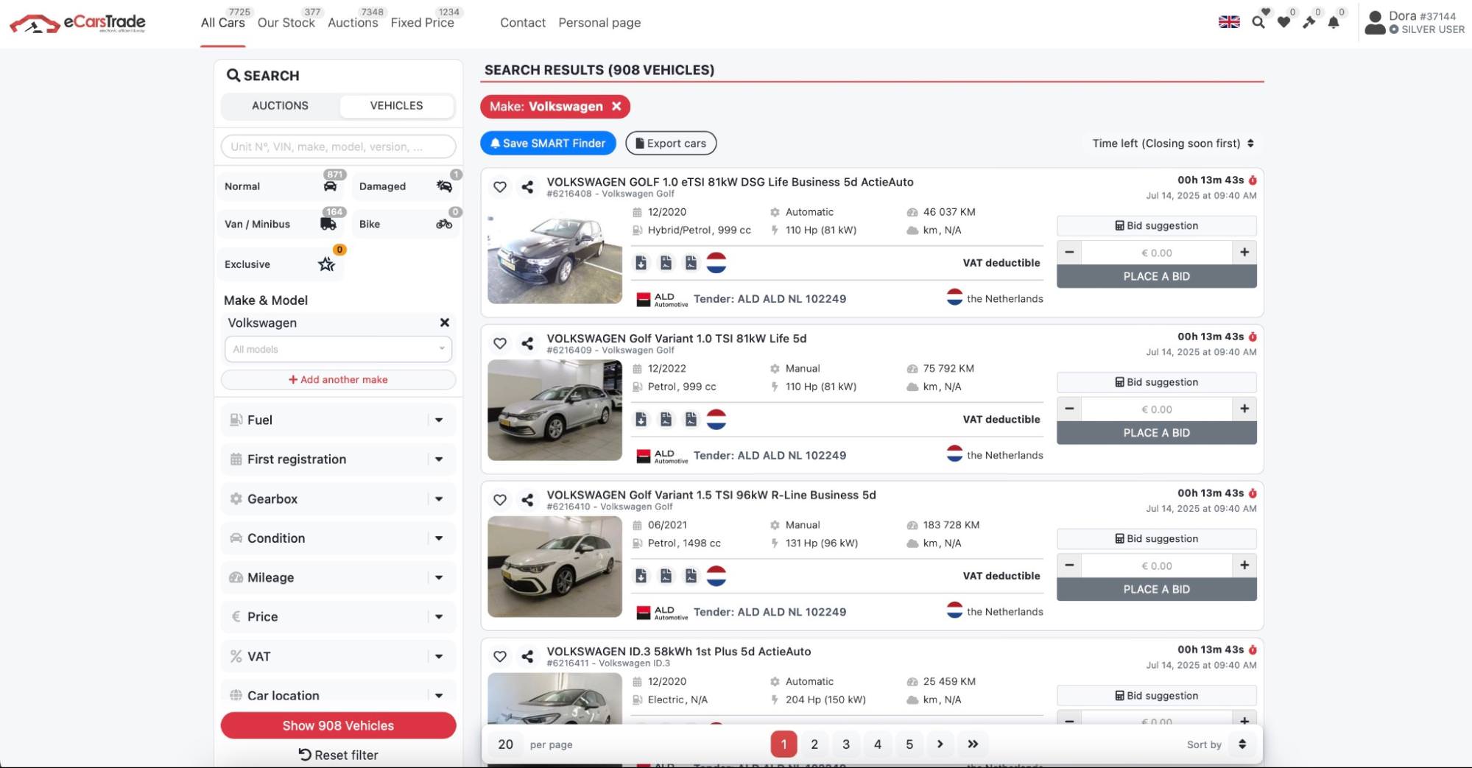1472x768 pixels.
Task: Expand the Fuel filter
Action: tap(338, 420)
